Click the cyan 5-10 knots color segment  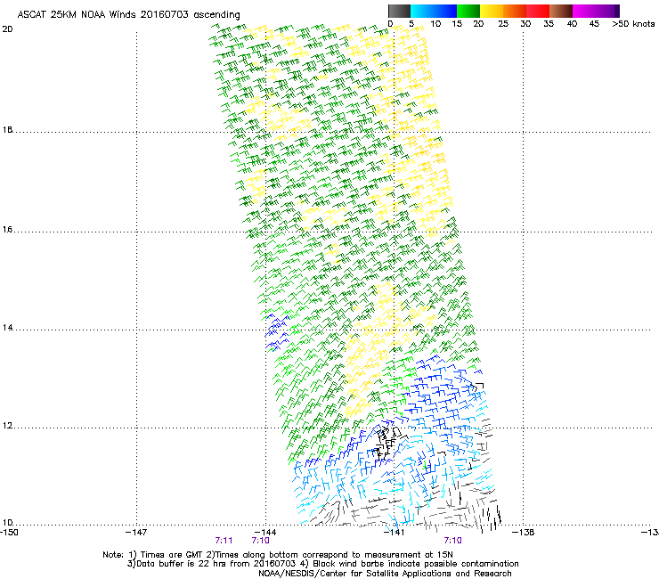[x=422, y=11]
